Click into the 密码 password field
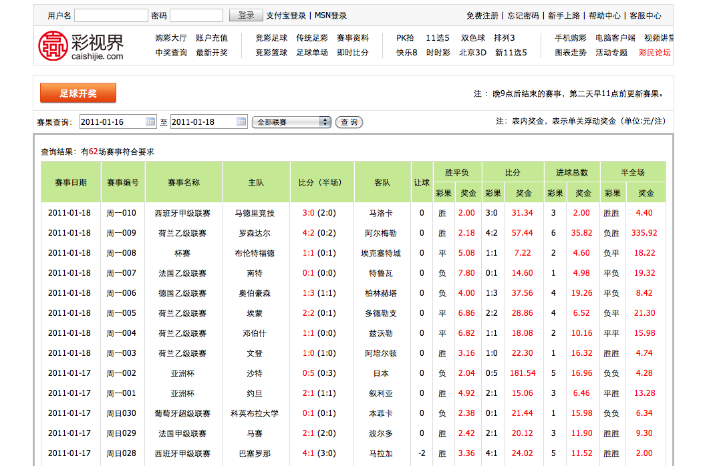715x466 pixels. (196, 15)
